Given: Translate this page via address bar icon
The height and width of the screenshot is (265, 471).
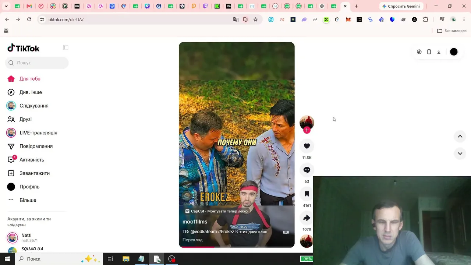Looking at the screenshot, I should 236,20.
